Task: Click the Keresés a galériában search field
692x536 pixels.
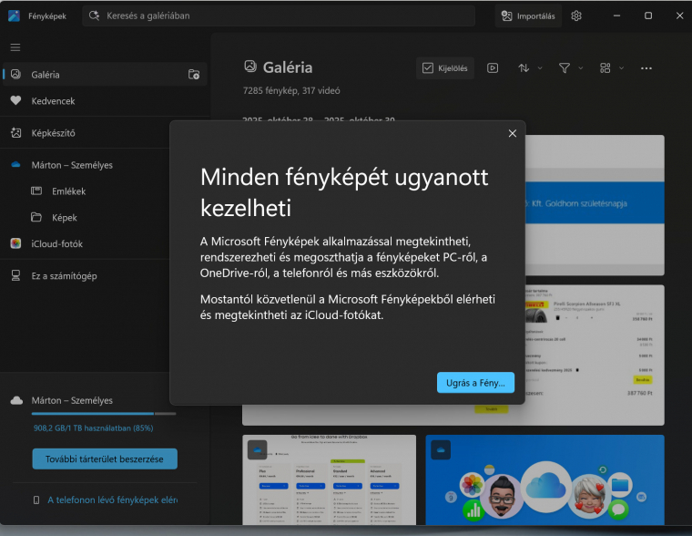Action: pyautogui.click(x=279, y=15)
